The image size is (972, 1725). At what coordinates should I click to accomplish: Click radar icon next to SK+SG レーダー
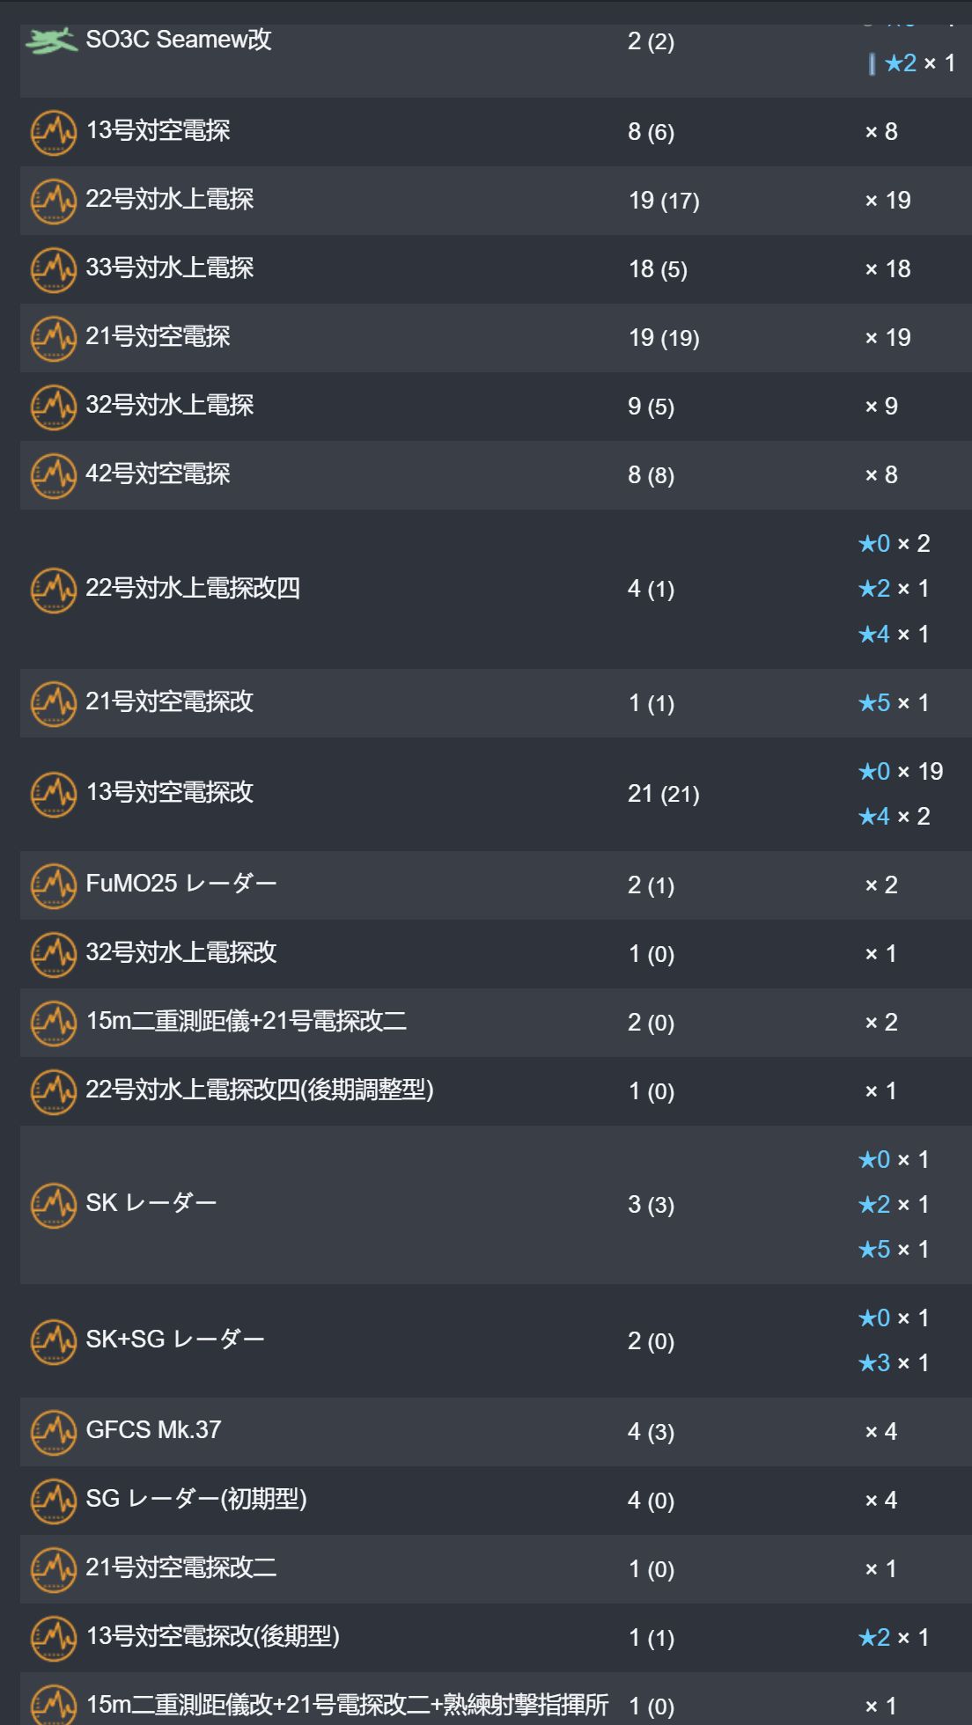pyautogui.click(x=54, y=1341)
